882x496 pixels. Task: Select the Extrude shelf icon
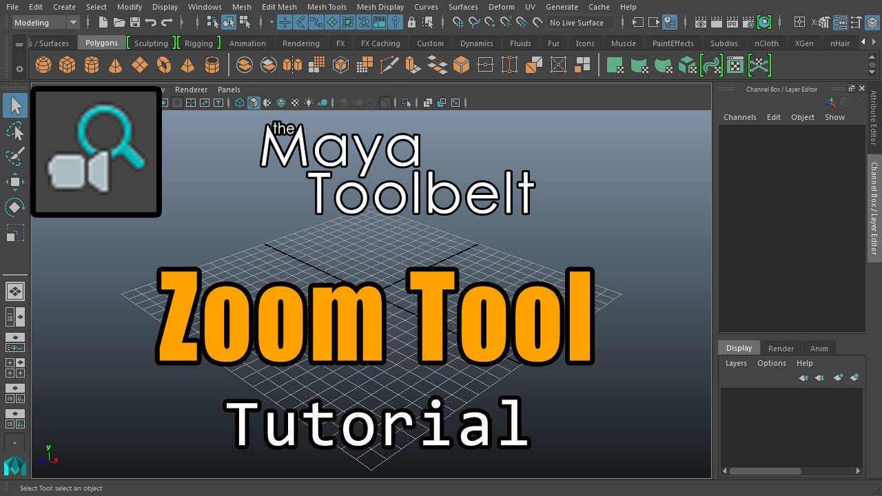pyautogui.click(x=413, y=65)
